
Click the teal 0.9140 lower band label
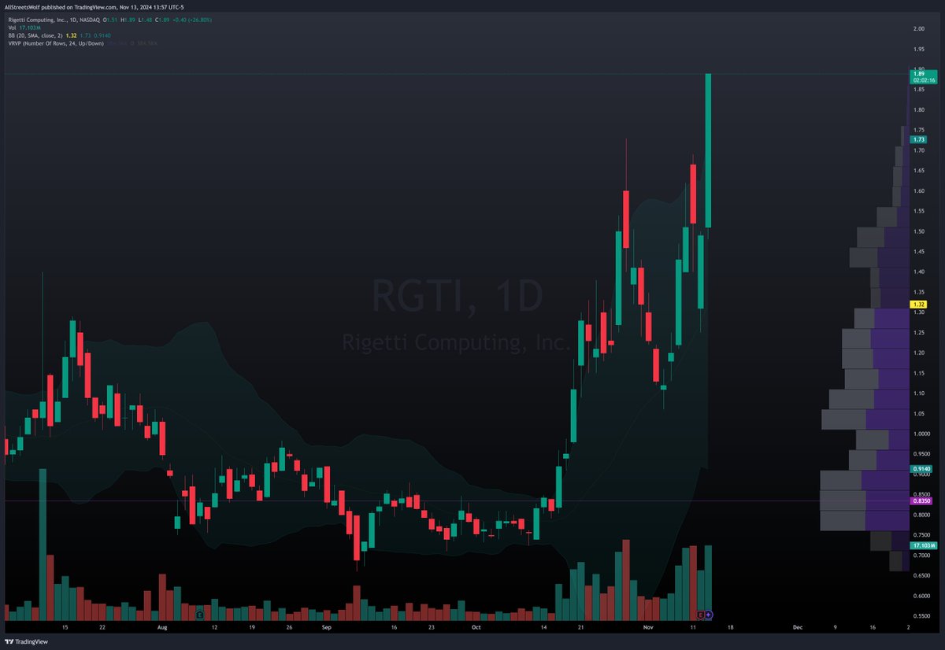tap(921, 468)
